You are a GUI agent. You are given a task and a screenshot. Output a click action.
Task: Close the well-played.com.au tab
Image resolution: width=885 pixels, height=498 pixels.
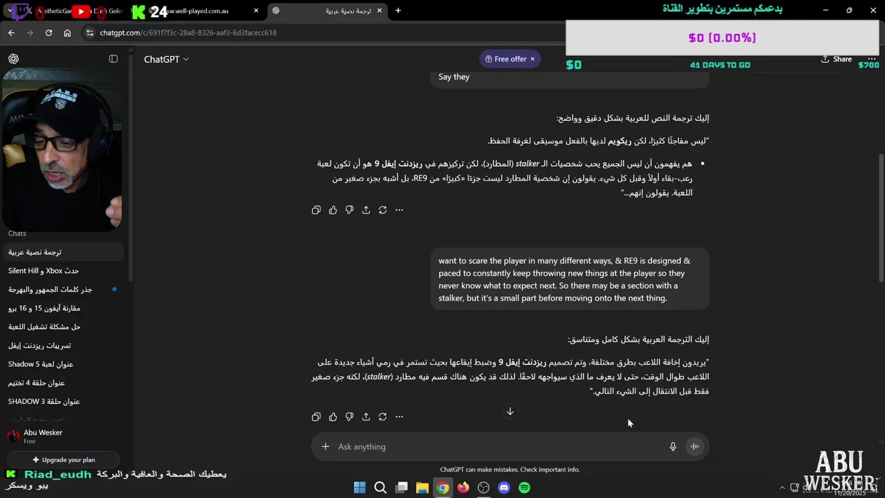point(257,10)
